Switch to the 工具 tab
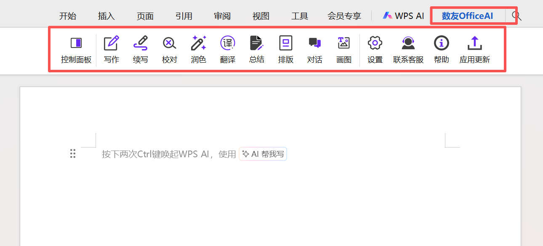This screenshot has height=246, width=543. (300, 16)
